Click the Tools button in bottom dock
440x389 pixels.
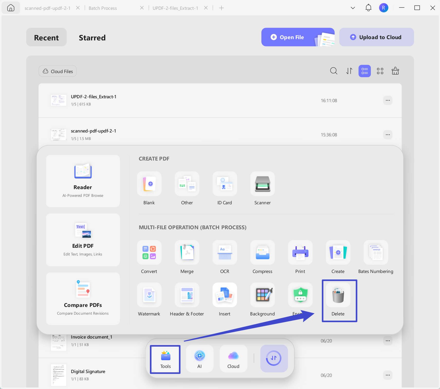click(x=166, y=359)
